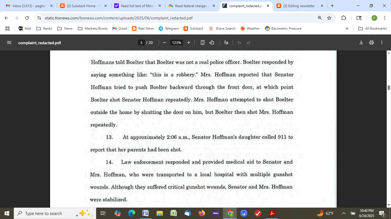Click the redo arrow in the PDF toolbar
391x219 pixels.
[x=248, y=42]
